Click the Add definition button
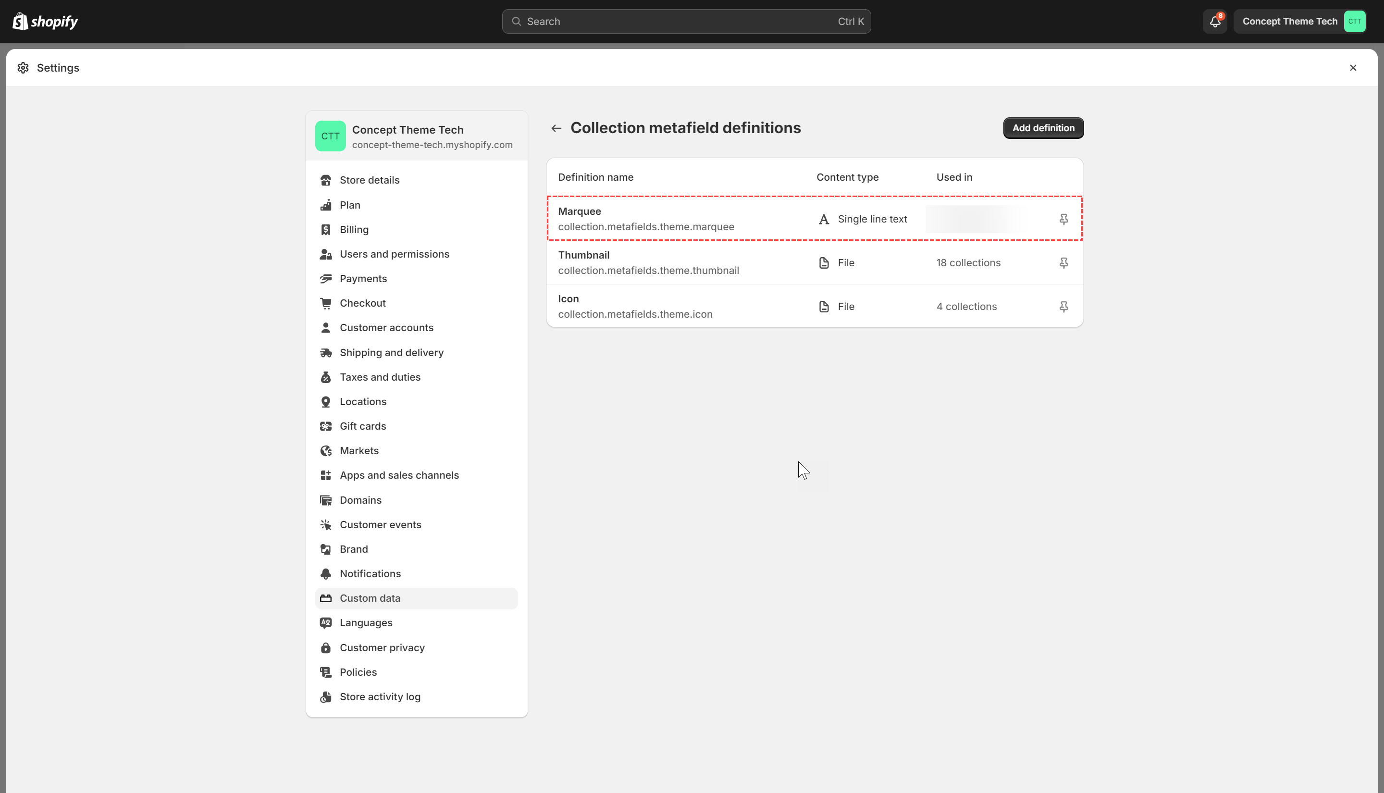Viewport: 1384px width, 793px height. coord(1043,128)
